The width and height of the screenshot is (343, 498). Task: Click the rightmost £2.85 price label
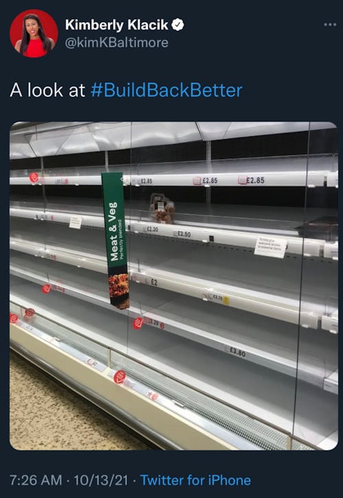click(252, 180)
